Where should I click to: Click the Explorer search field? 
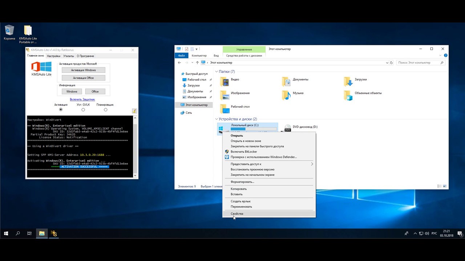pyautogui.click(x=421, y=63)
